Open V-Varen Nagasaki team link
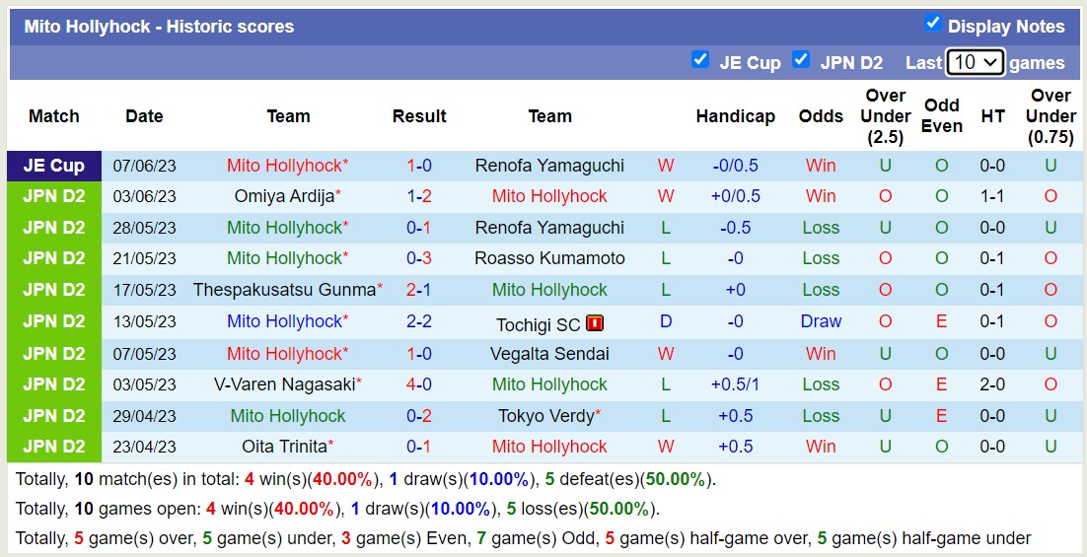 coord(284,384)
